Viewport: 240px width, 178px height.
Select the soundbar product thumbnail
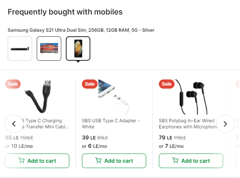20,49
